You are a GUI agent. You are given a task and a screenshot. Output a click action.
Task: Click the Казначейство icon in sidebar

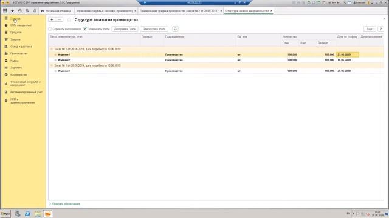[x=6, y=74]
